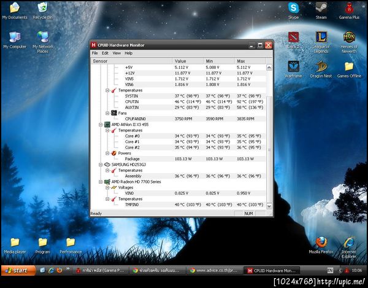This screenshot has width=368, height=288.
Task: Collapse Voltages under AMD Radeon
Action: (x=107, y=187)
